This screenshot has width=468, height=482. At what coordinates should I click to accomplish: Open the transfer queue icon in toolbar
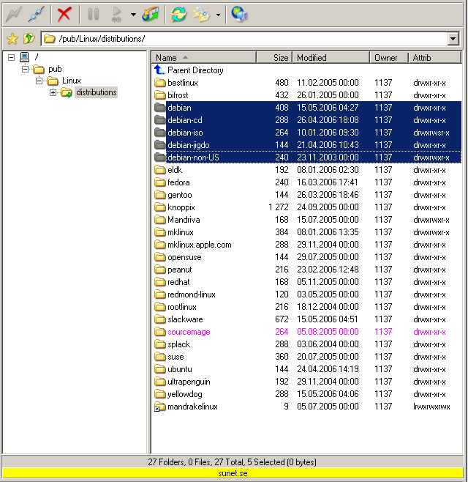[x=151, y=13]
